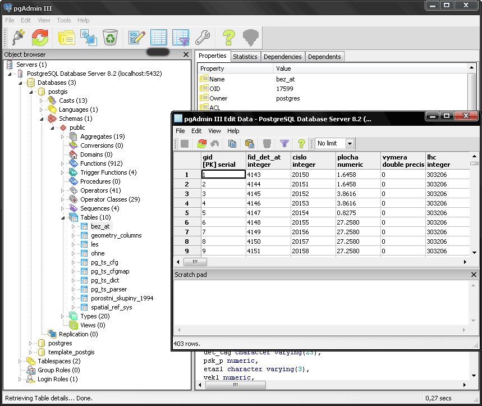
Task: Paste row icon in Edit Data toolbar
Action: click(250, 143)
